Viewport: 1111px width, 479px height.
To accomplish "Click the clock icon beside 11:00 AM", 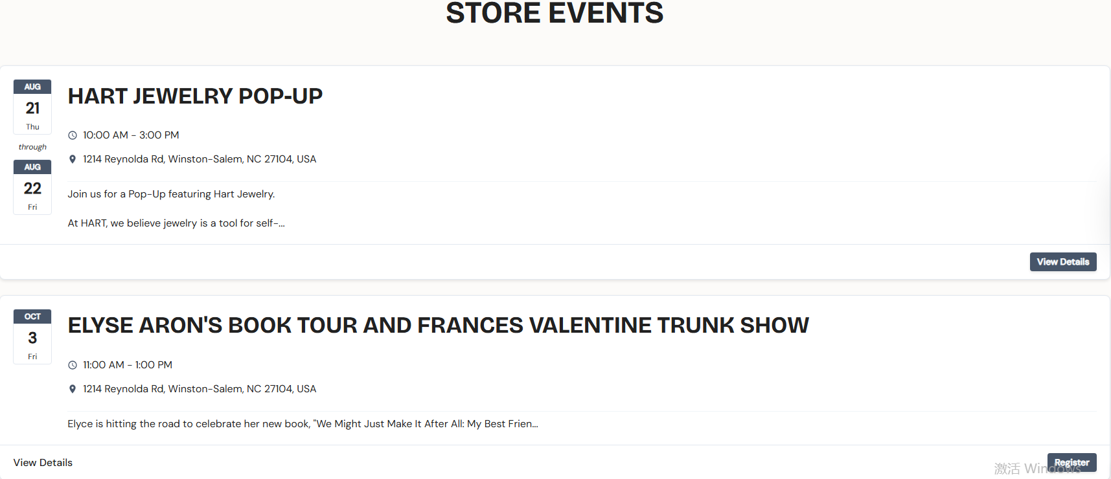I will pyautogui.click(x=73, y=365).
